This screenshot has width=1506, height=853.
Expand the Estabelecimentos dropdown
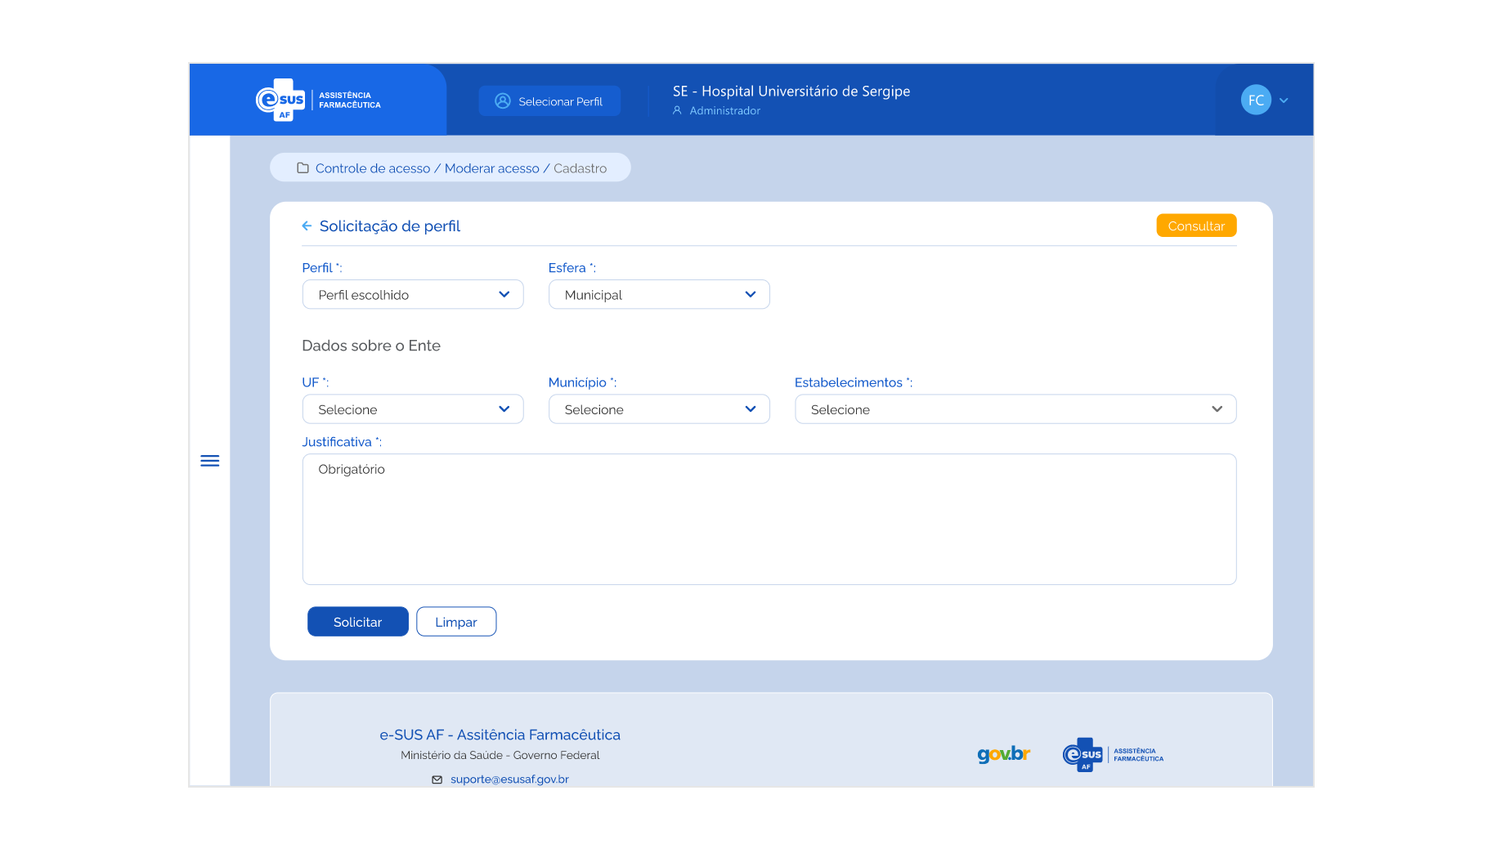point(1015,409)
